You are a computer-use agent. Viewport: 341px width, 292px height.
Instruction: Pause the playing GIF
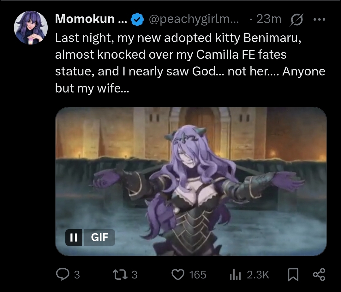click(74, 237)
